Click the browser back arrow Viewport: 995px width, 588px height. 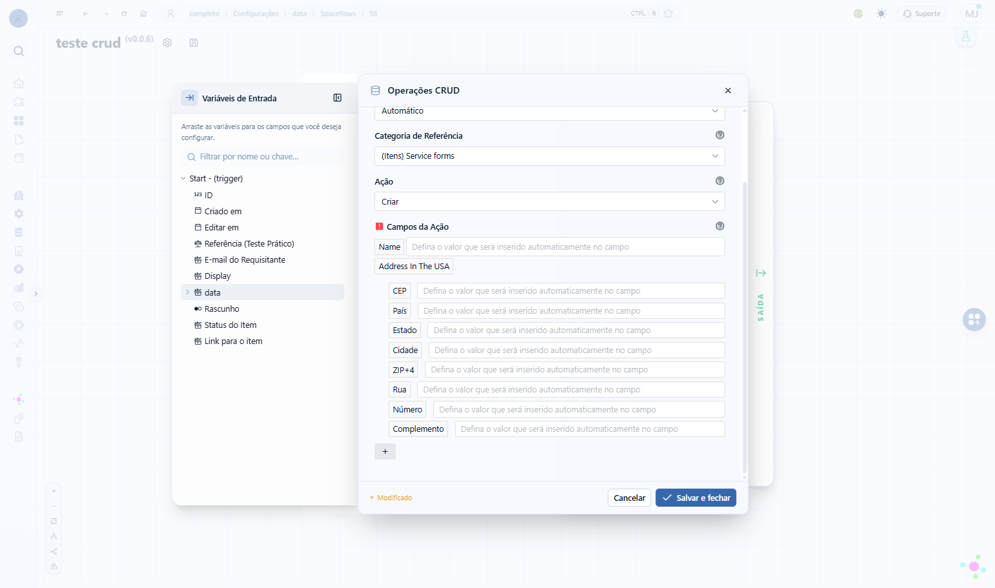click(x=86, y=14)
